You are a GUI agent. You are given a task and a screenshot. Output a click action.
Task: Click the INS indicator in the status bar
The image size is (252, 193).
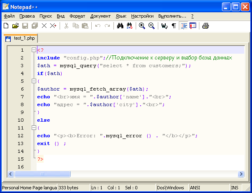pyautogui.click(x=235, y=188)
